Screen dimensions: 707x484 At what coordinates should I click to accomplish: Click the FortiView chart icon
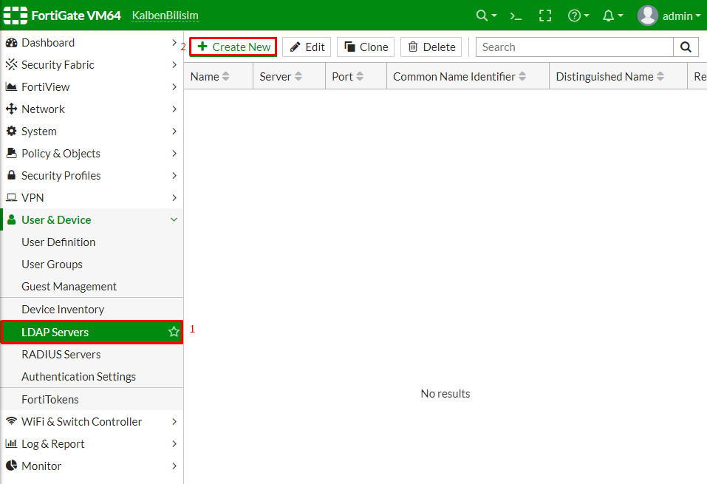pos(11,86)
